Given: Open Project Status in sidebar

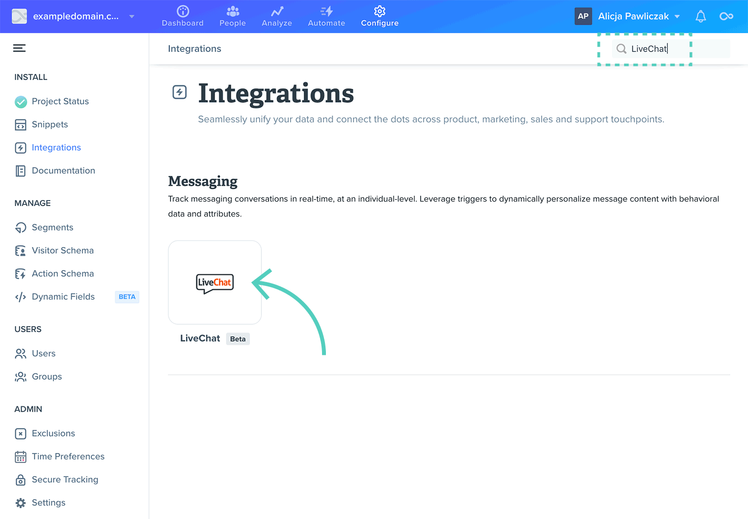Looking at the screenshot, I should [60, 101].
